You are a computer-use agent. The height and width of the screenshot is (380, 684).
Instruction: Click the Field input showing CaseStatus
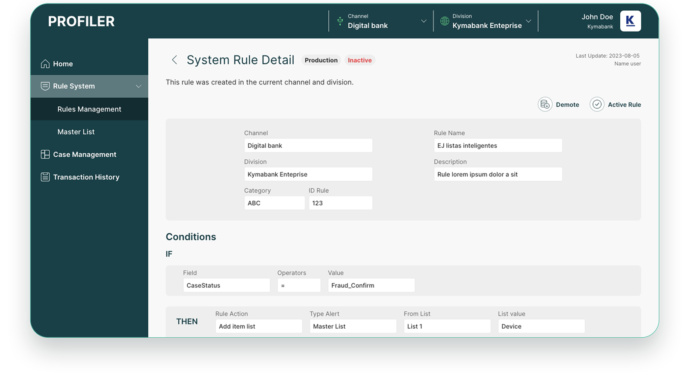click(227, 285)
